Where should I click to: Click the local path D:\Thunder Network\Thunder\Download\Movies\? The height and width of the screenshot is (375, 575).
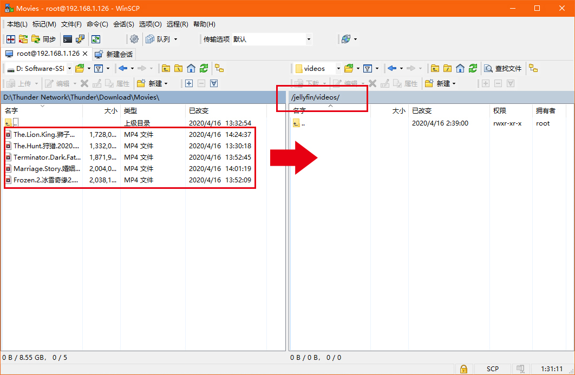point(81,97)
